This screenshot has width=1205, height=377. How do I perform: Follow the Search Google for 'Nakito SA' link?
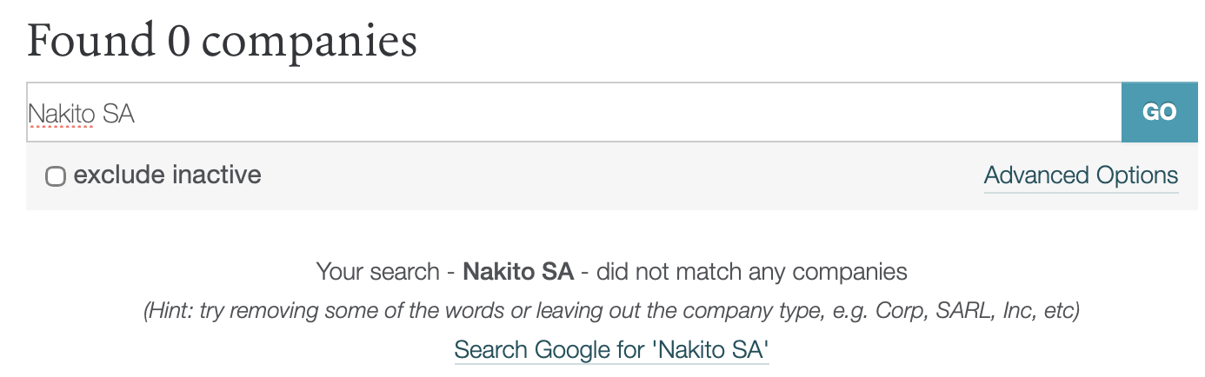coord(611,349)
